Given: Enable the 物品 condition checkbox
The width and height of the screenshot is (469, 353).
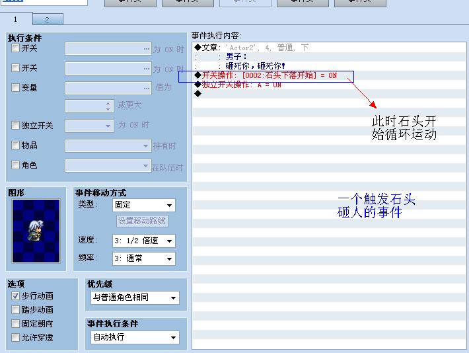Looking at the screenshot, I should point(15,145).
